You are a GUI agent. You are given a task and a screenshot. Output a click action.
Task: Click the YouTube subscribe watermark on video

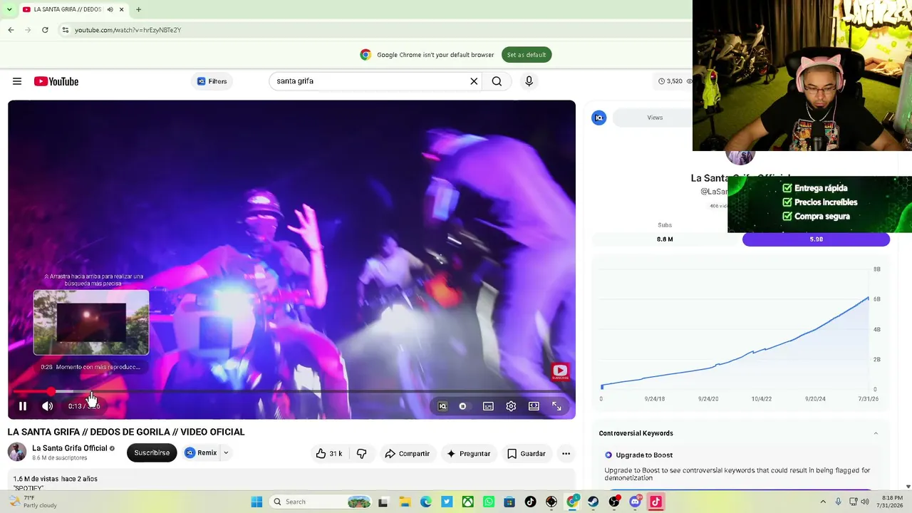(x=560, y=371)
